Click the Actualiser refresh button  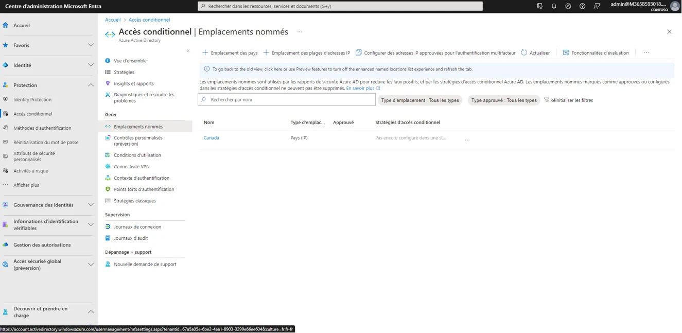pyautogui.click(x=535, y=53)
